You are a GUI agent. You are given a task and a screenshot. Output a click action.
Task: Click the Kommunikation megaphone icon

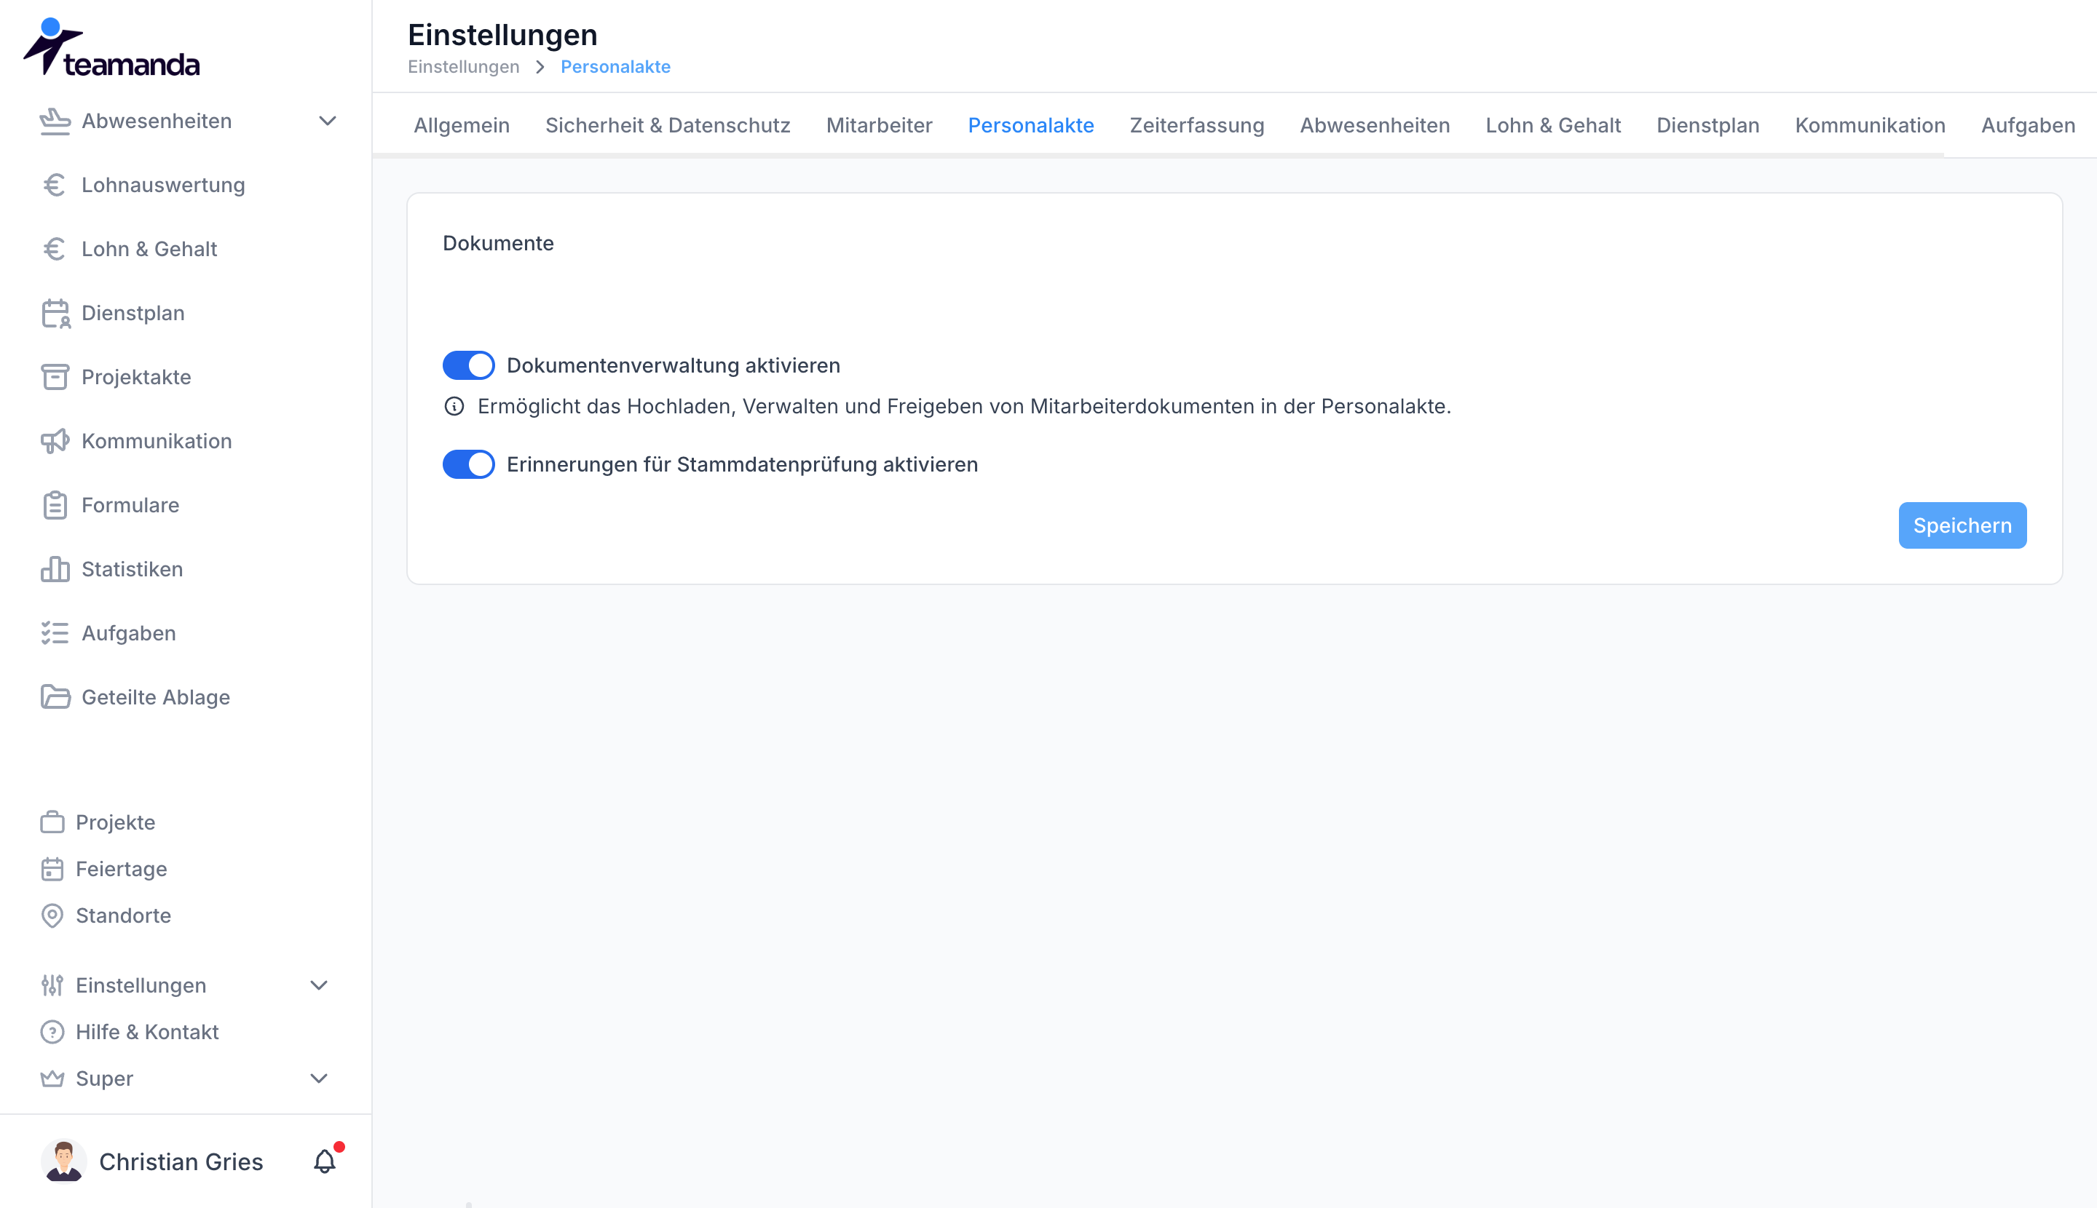click(x=55, y=442)
